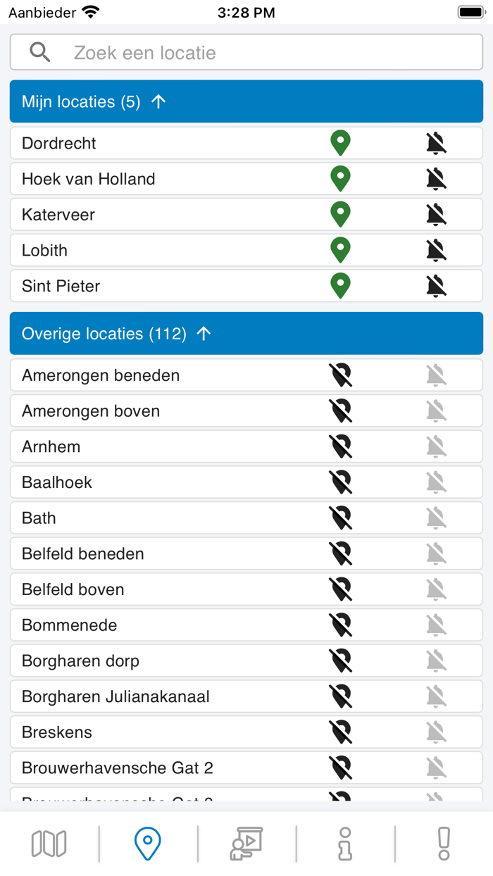
Task: Select the Dordrecht location entry
Action: [x=141, y=142]
